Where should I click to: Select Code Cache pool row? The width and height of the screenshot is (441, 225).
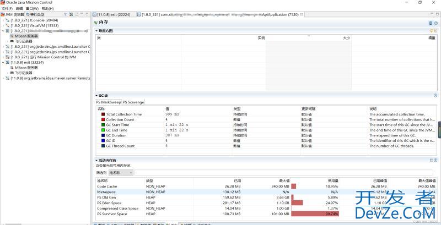coord(266,186)
